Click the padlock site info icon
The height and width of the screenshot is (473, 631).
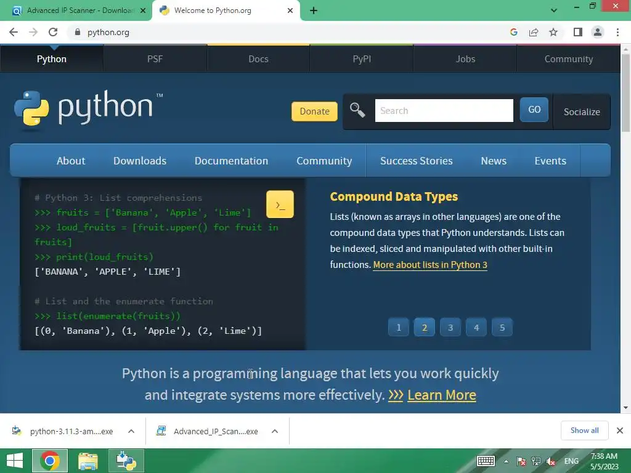(x=78, y=32)
